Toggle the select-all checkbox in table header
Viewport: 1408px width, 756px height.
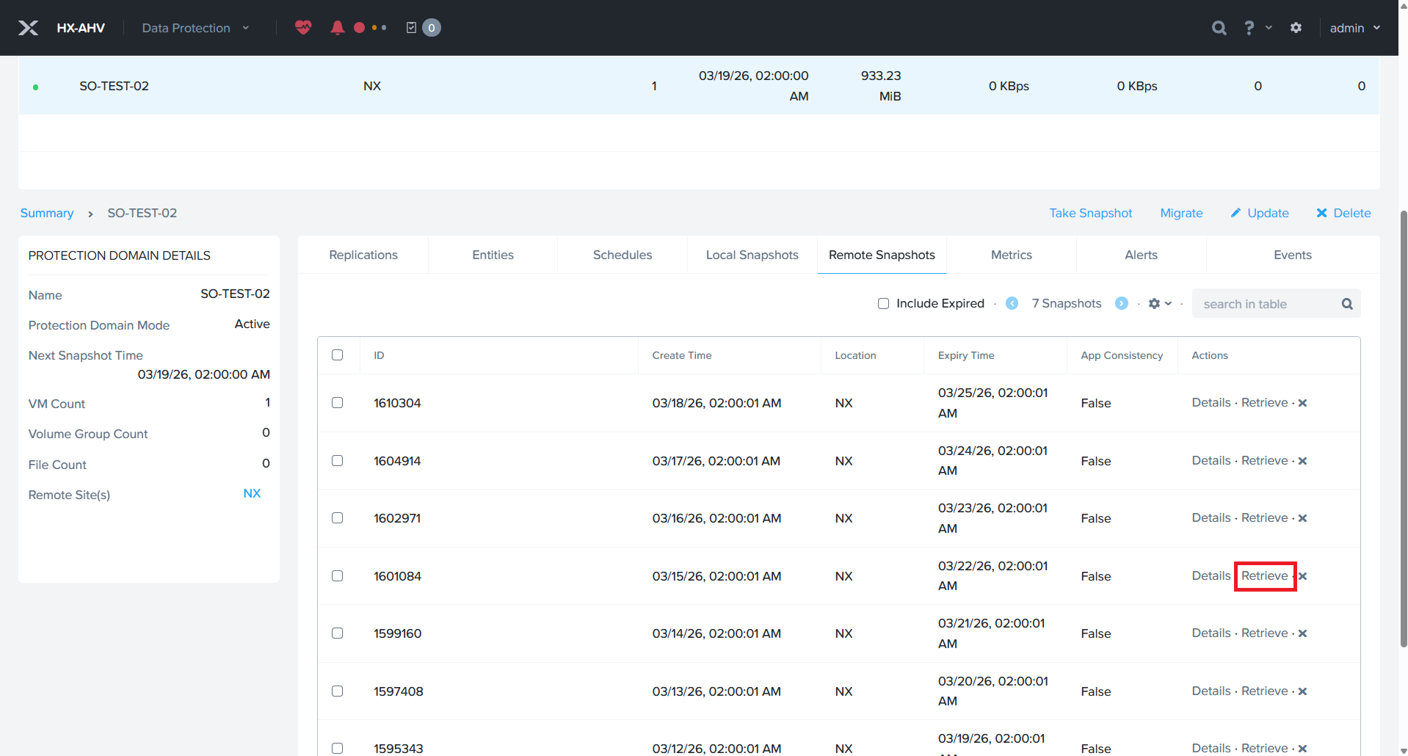click(x=337, y=355)
